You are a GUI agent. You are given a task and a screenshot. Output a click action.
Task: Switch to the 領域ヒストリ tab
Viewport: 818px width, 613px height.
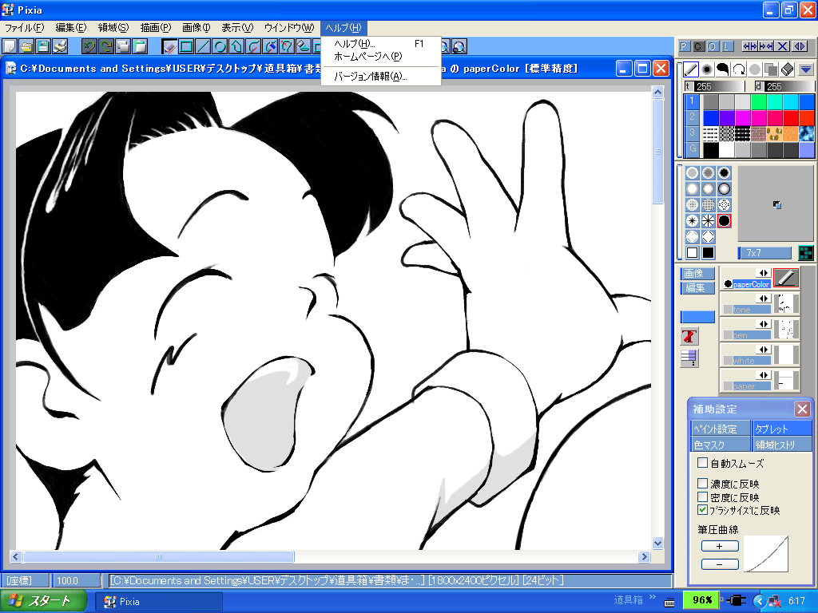(x=782, y=444)
